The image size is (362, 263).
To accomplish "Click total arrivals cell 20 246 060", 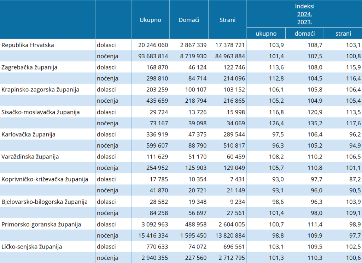I will click(153, 45).
